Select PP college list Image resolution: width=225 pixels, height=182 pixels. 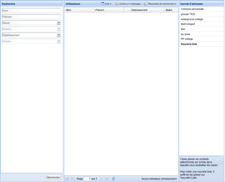pyautogui.click(x=201, y=39)
